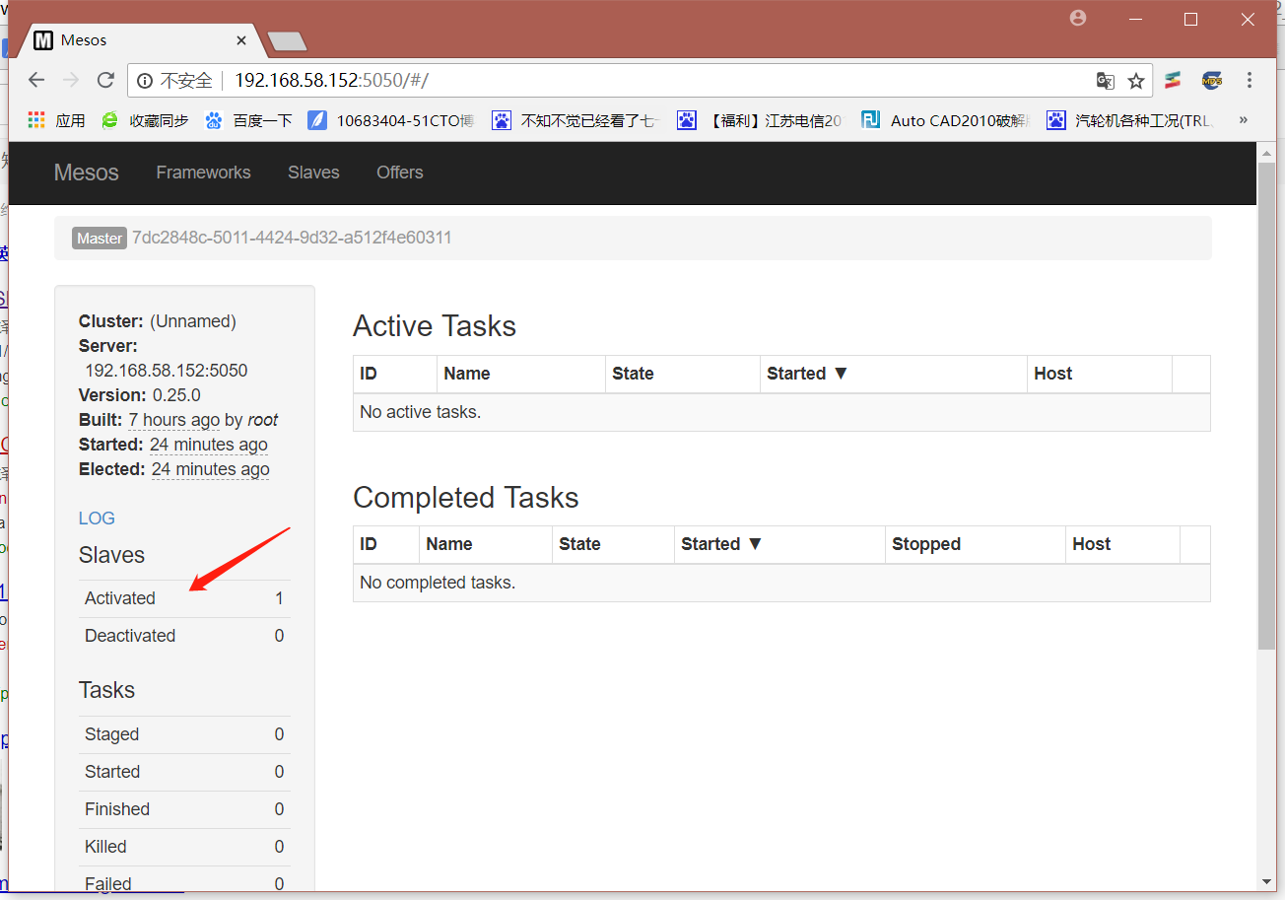
Task: Sort Completed Tasks by Name column
Action: click(x=486, y=544)
